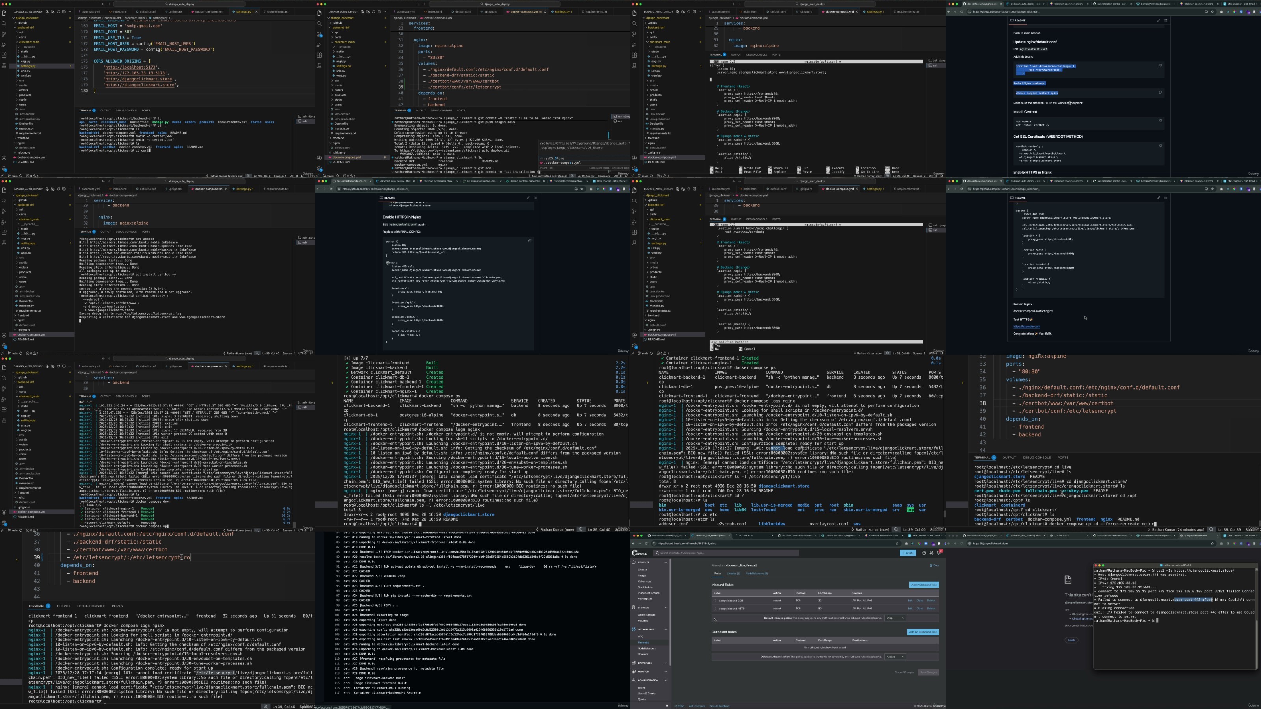The height and width of the screenshot is (709, 1261).
Task: Click the Akamai sidebar vertical scrollbar
Action: tap(670, 612)
